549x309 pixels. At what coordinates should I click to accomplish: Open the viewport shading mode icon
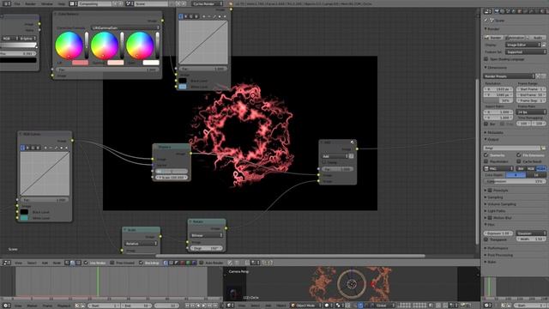point(328,306)
